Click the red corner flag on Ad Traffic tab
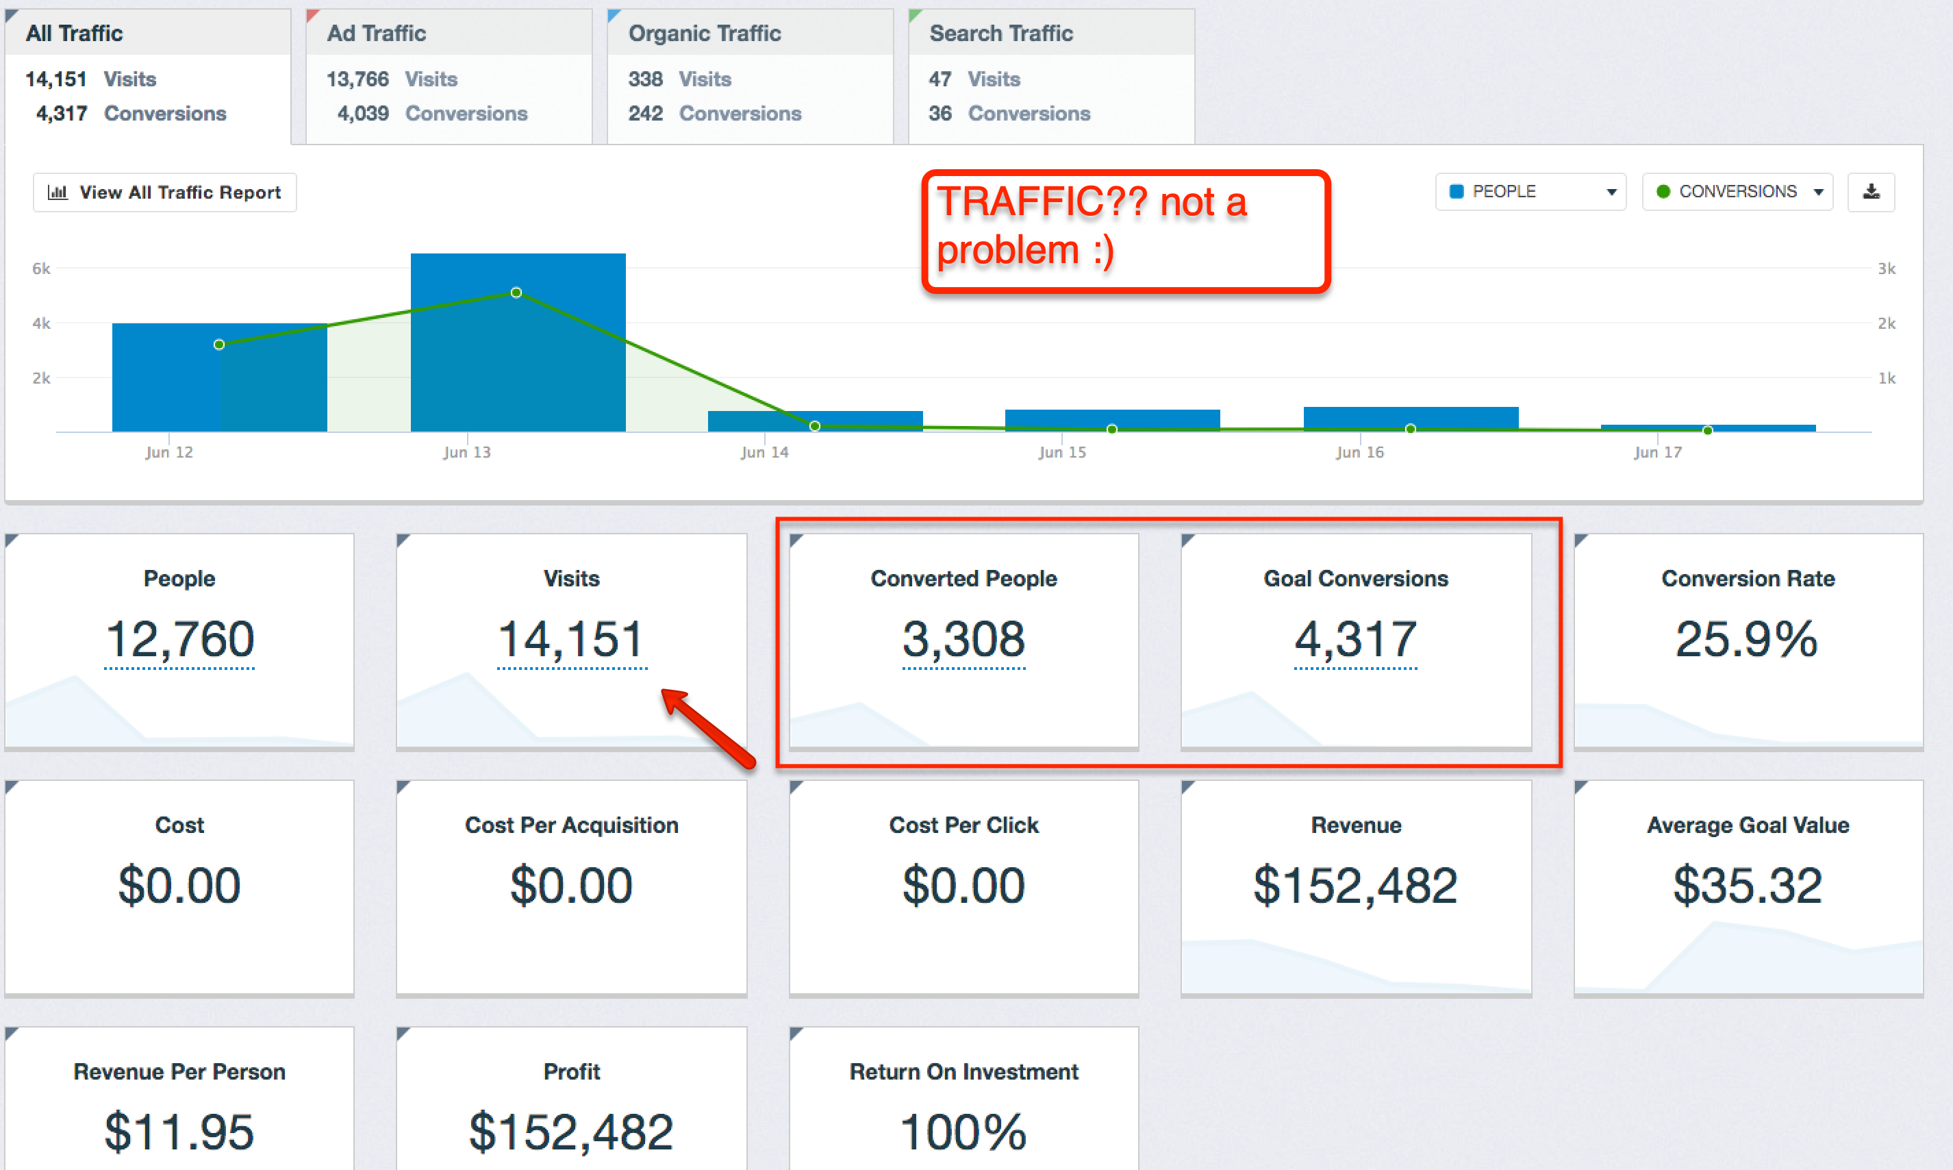Viewport: 1953px width, 1170px height. [x=313, y=16]
